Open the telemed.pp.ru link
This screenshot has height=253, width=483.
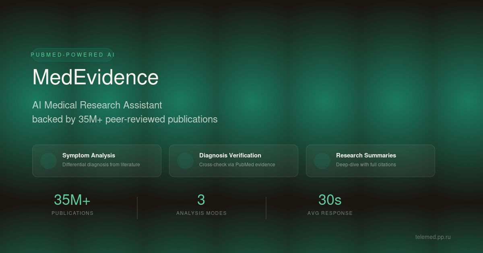[434, 237]
